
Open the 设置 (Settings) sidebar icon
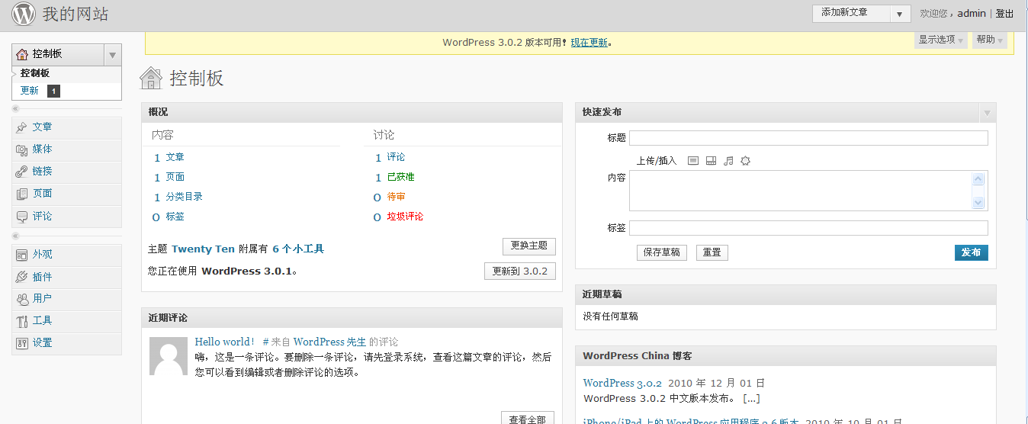(21, 343)
